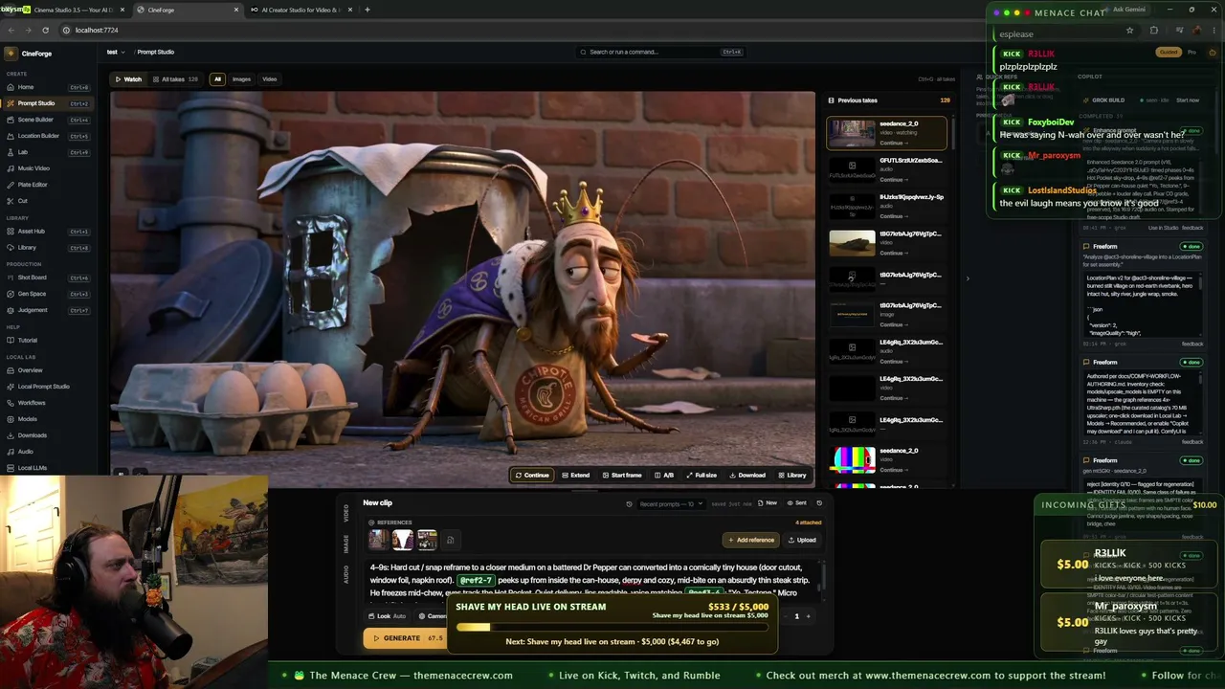
Task: Open Location Builder from the sidebar
Action: pos(48,136)
